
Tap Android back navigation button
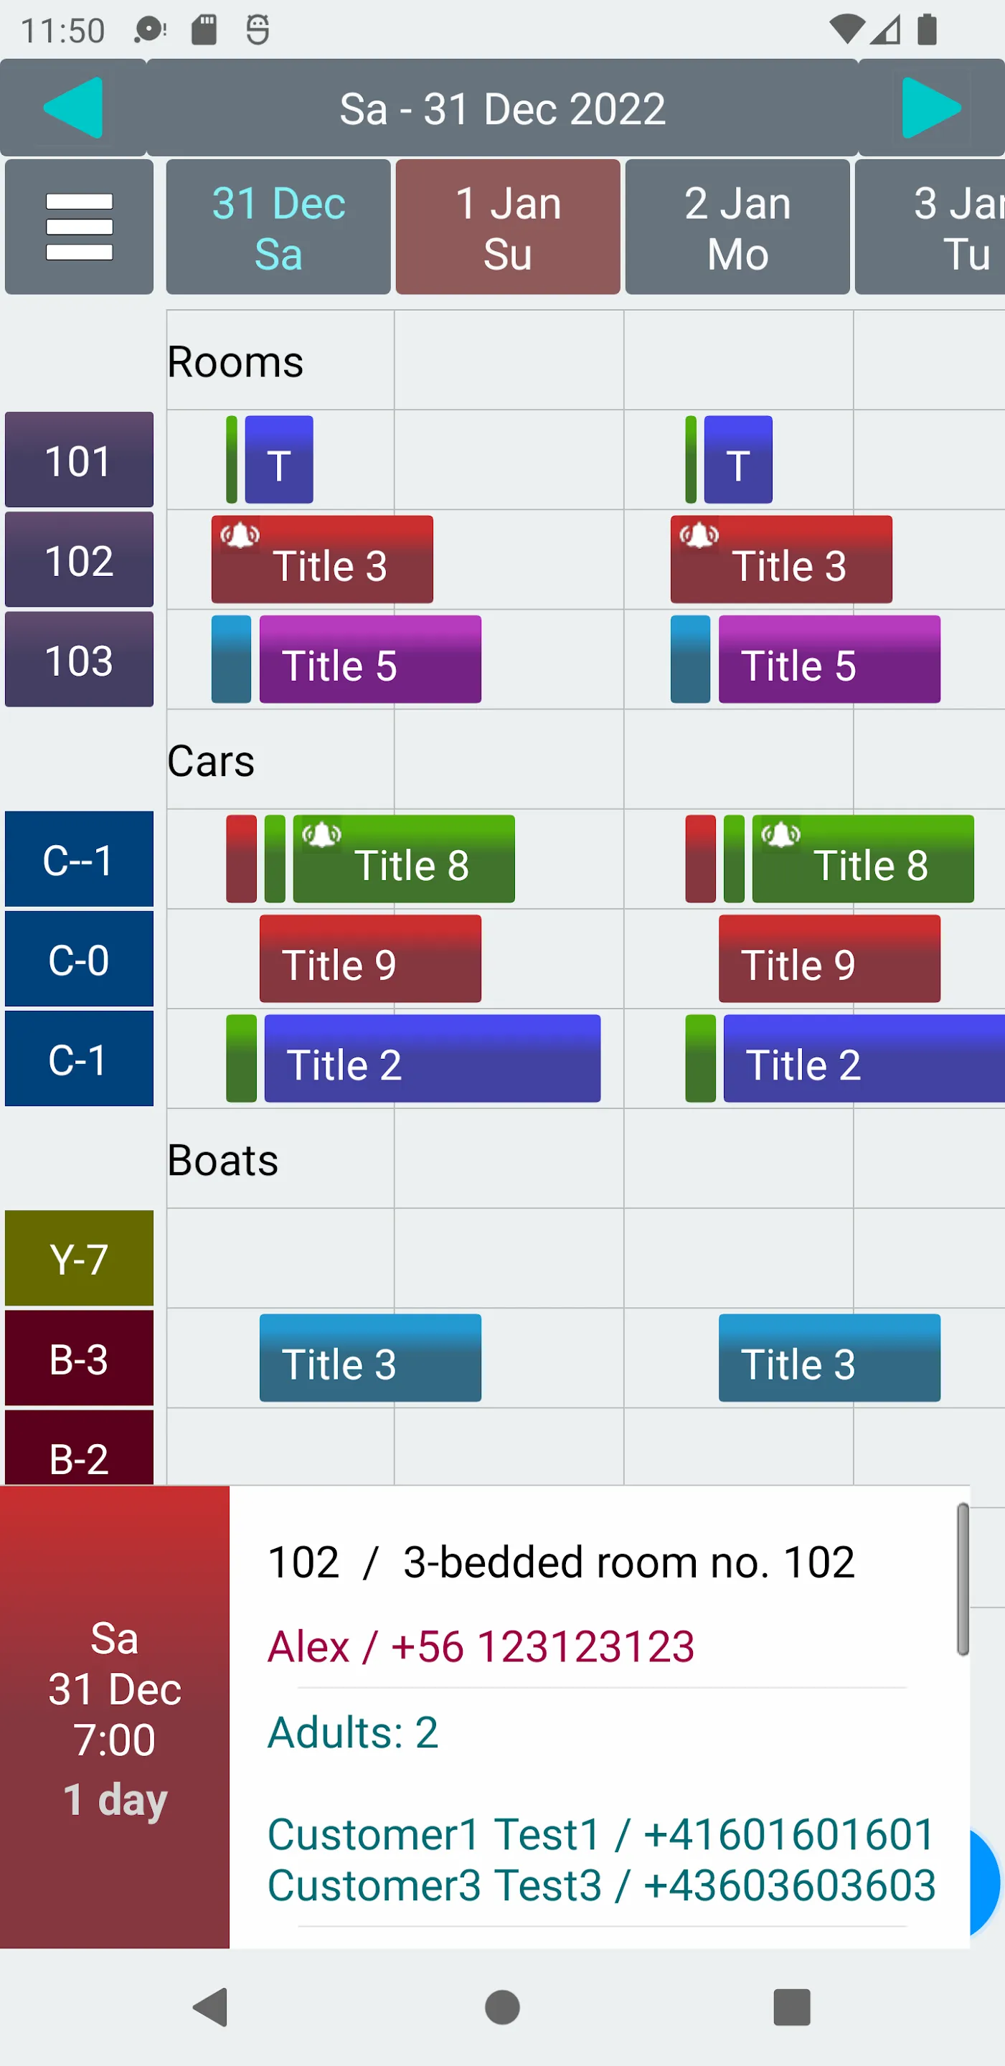pyautogui.click(x=211, y=2007)
